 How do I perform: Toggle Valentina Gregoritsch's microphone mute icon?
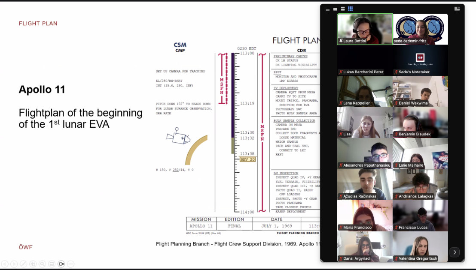coord(396,258)
